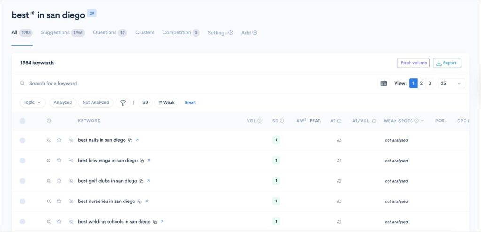This screenshot has height=232, width=481.
Task: Open the Clusters tab
Action: pos(145,32)
